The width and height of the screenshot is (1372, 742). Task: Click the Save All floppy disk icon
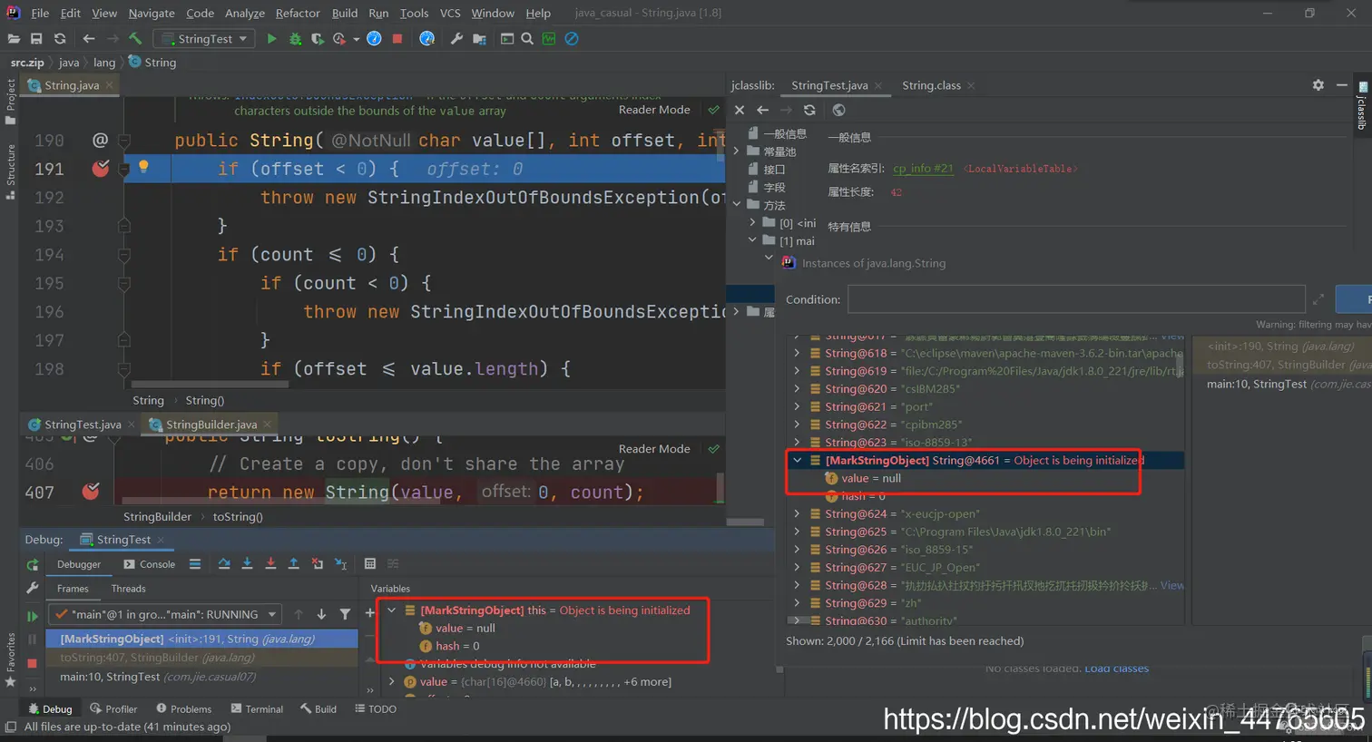click(36, 39)
